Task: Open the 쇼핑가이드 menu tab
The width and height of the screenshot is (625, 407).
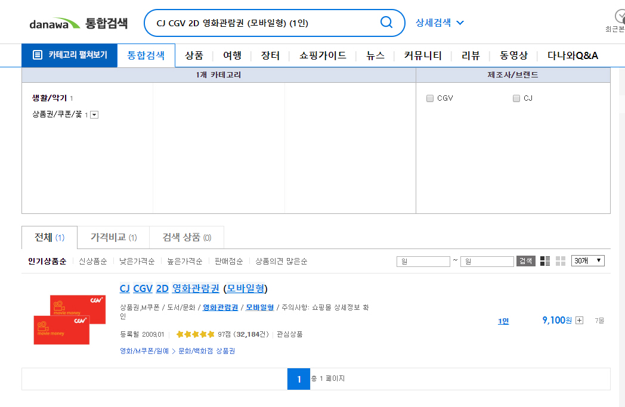Action: (x=323, y=55)
